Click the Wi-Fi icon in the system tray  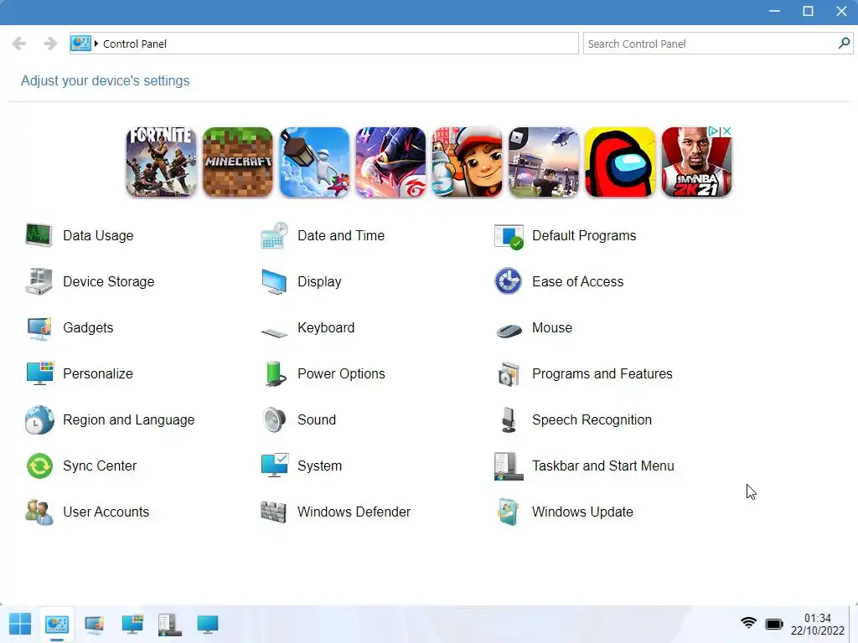(748, 623)
